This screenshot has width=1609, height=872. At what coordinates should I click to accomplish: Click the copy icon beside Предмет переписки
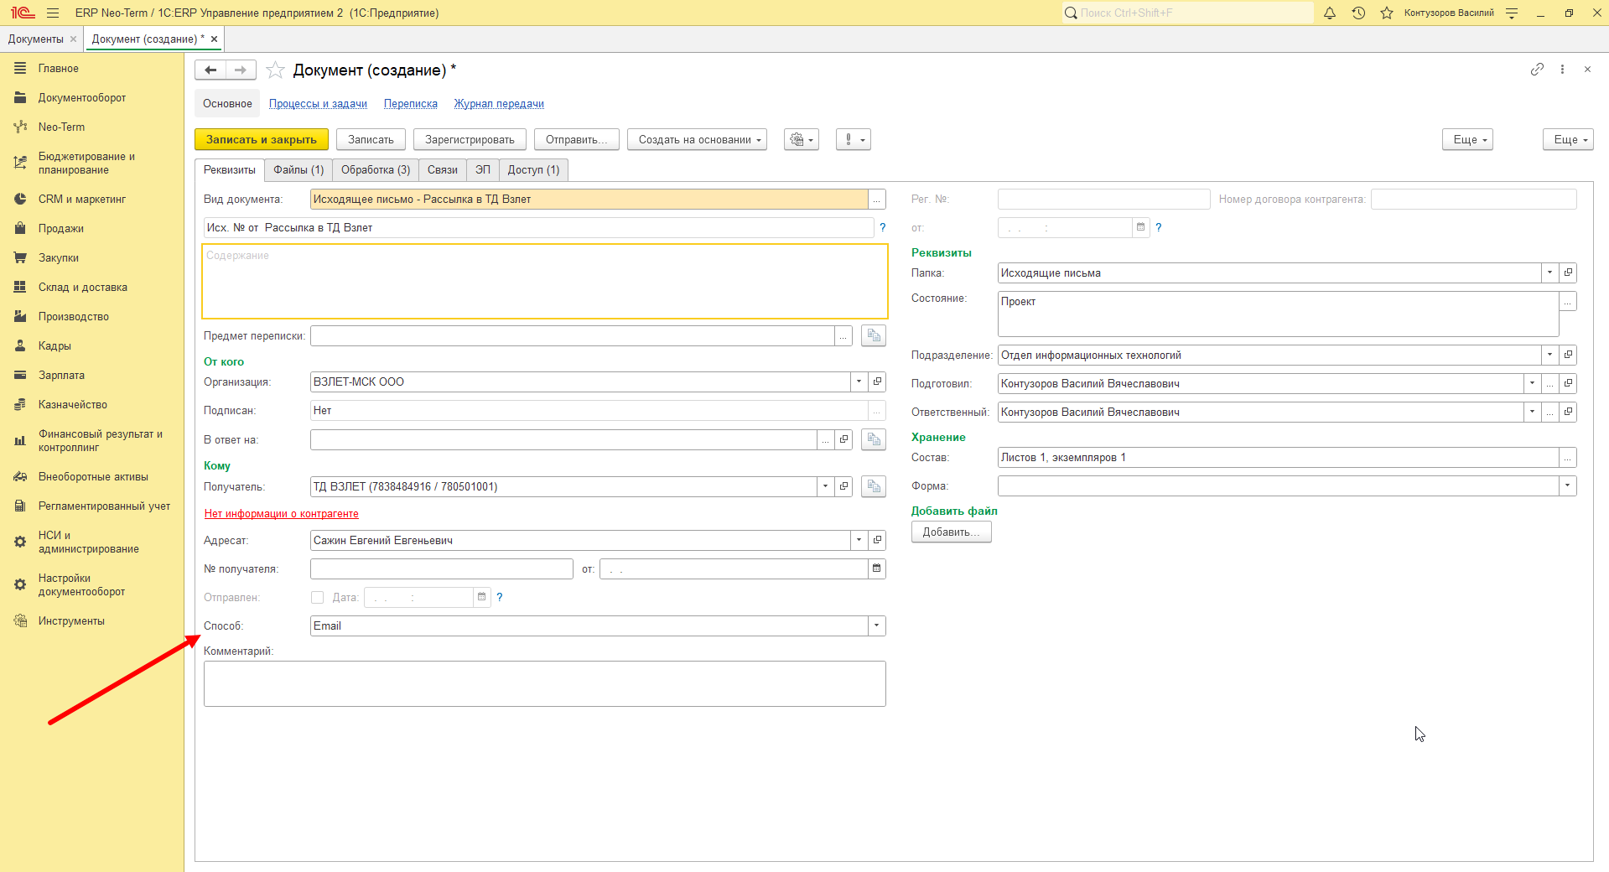(874, 335)
